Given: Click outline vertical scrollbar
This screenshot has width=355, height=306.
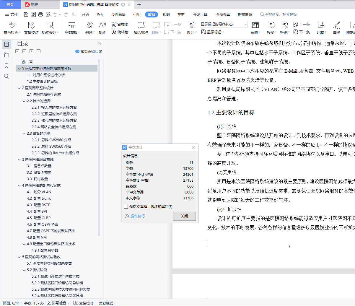Looking at the screenshot, I should click(x=99, y=148).
